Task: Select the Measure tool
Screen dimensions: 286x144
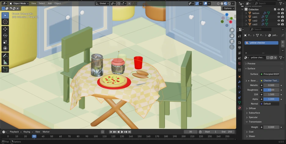Action: [x=5, y=62]
